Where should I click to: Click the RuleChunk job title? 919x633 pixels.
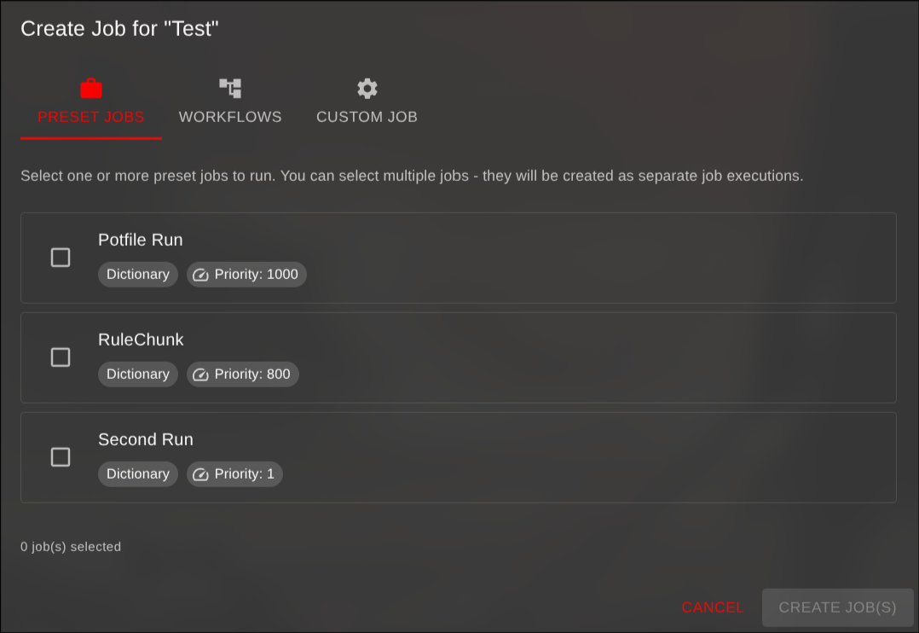141,340
